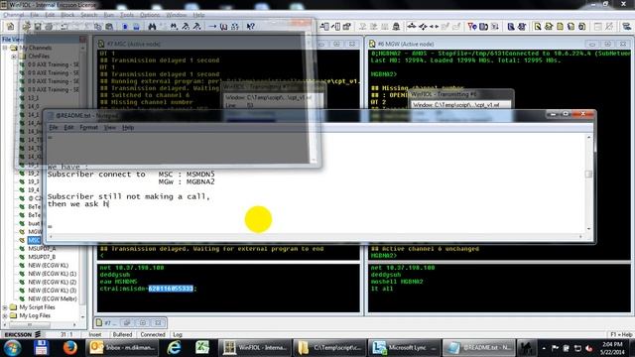Click the context help pointer icon
Image resolution: width=635 pixels, height=357 pixels.
(250, 27)
